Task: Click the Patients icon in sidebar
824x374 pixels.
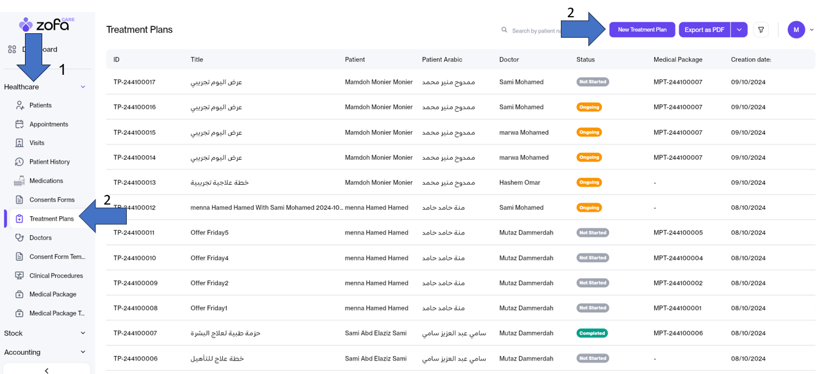Action: tap(20, 105)
